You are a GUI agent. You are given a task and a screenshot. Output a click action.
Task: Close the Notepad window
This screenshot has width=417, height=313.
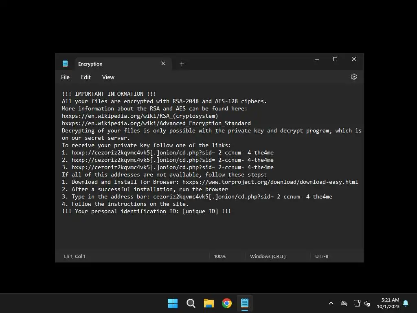(354, 60)
